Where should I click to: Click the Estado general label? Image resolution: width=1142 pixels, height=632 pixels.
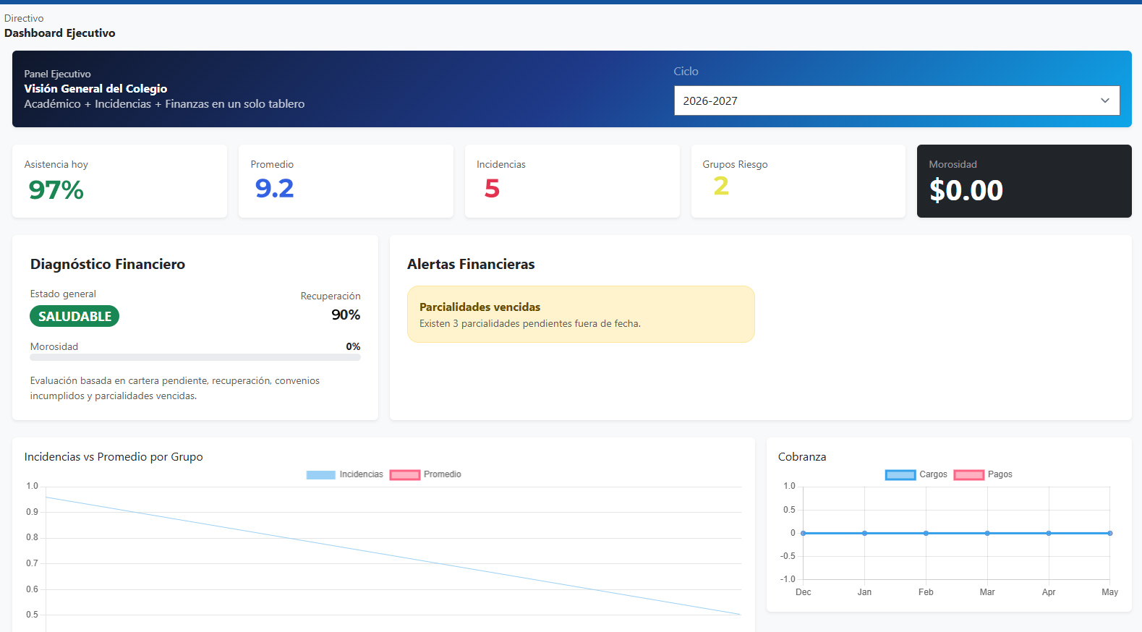(63, 294)
